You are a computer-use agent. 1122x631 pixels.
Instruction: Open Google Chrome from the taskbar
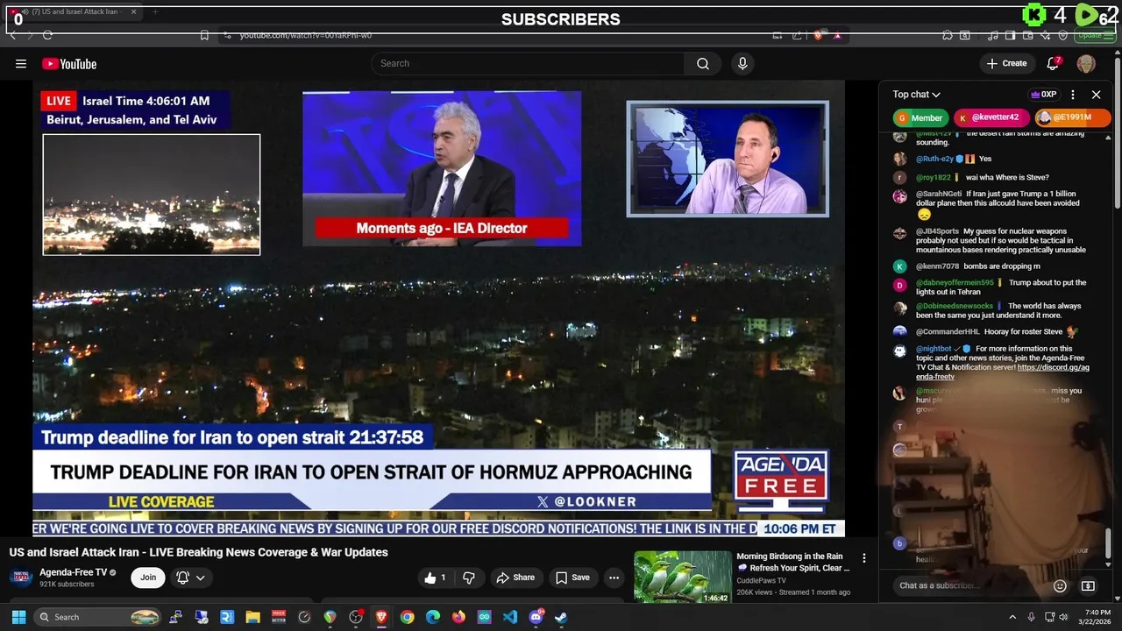pos(407,617)
